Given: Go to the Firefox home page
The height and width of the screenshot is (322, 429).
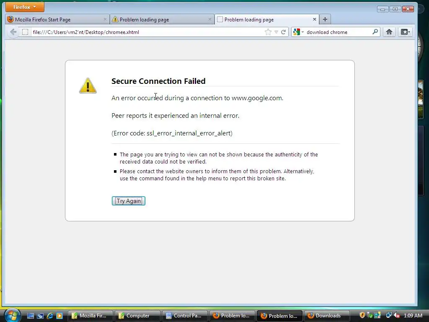Looking at the screenshot, I should pos(389,32).
